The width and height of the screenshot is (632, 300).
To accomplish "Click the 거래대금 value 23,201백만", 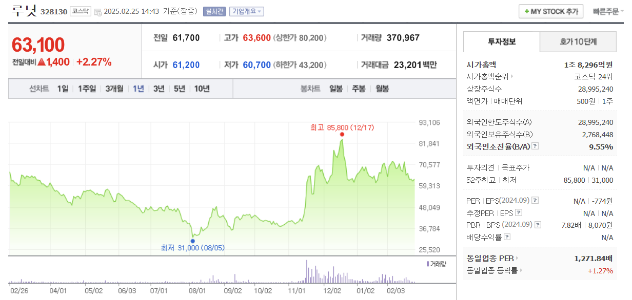I will [x=416, y=65].
